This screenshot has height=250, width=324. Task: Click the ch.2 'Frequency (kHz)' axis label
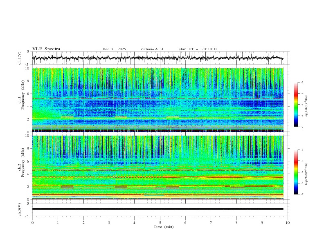23,163
